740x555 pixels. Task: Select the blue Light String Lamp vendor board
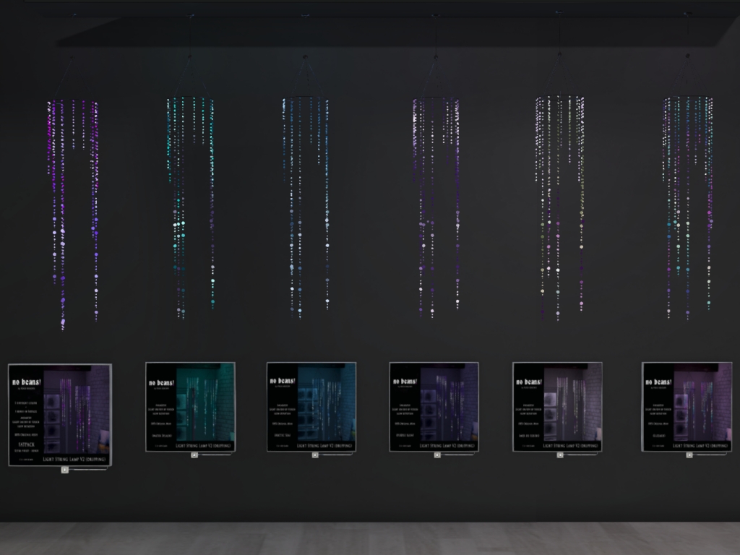311,406
